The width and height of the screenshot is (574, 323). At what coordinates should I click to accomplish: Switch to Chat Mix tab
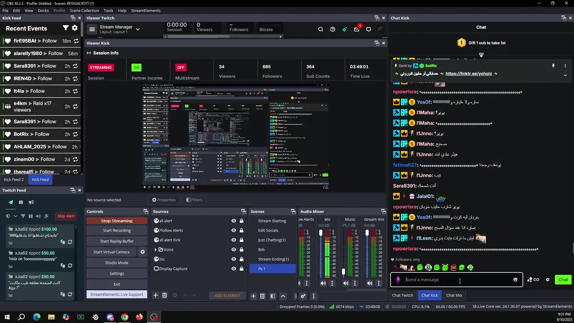[454, 295]
